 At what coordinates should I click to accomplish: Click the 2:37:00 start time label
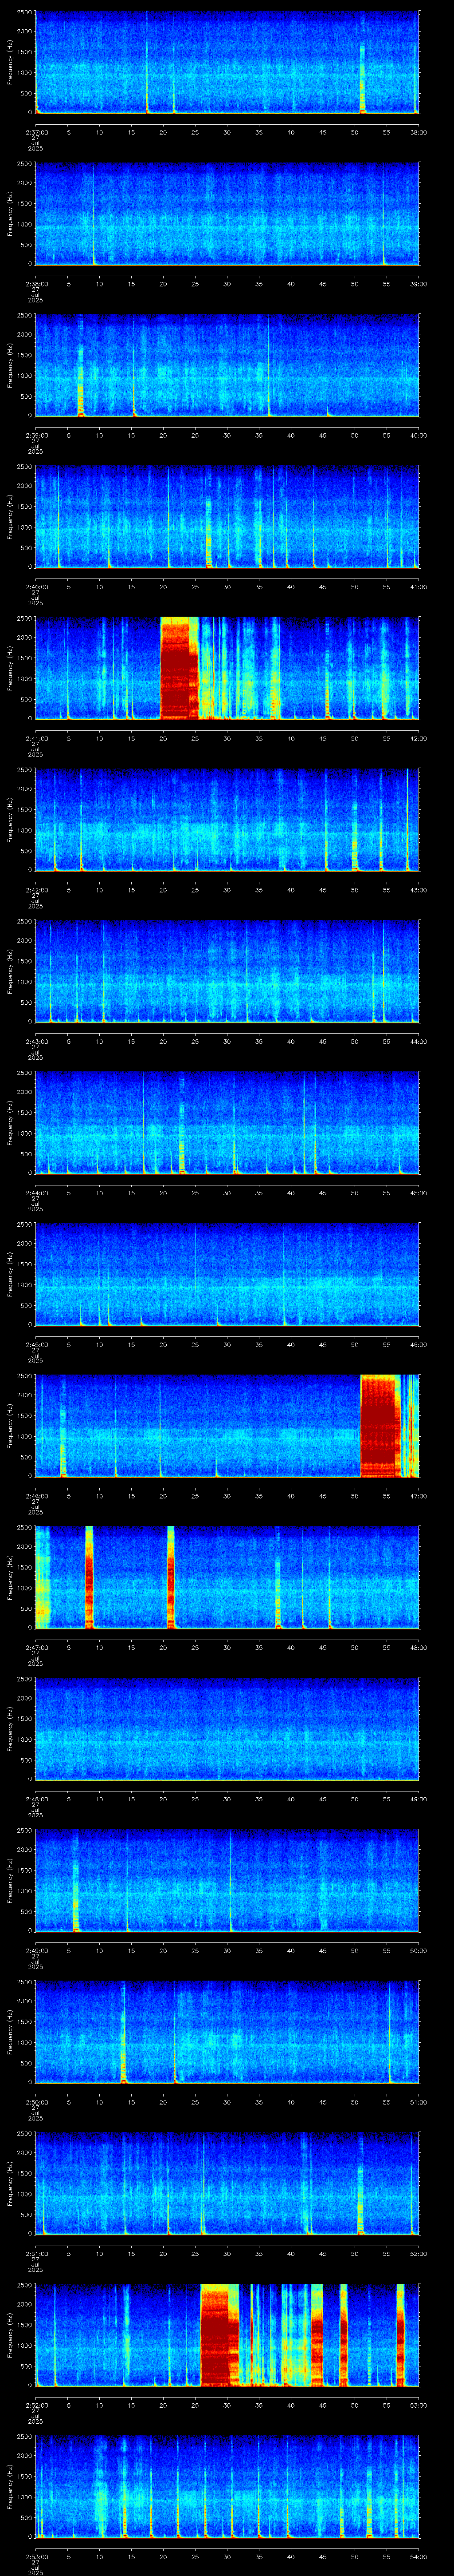click(36, 132)
